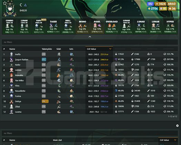Click the star favorite icon on profile avatar
Viewport: 181px width, 145px height.
[5, 3]
